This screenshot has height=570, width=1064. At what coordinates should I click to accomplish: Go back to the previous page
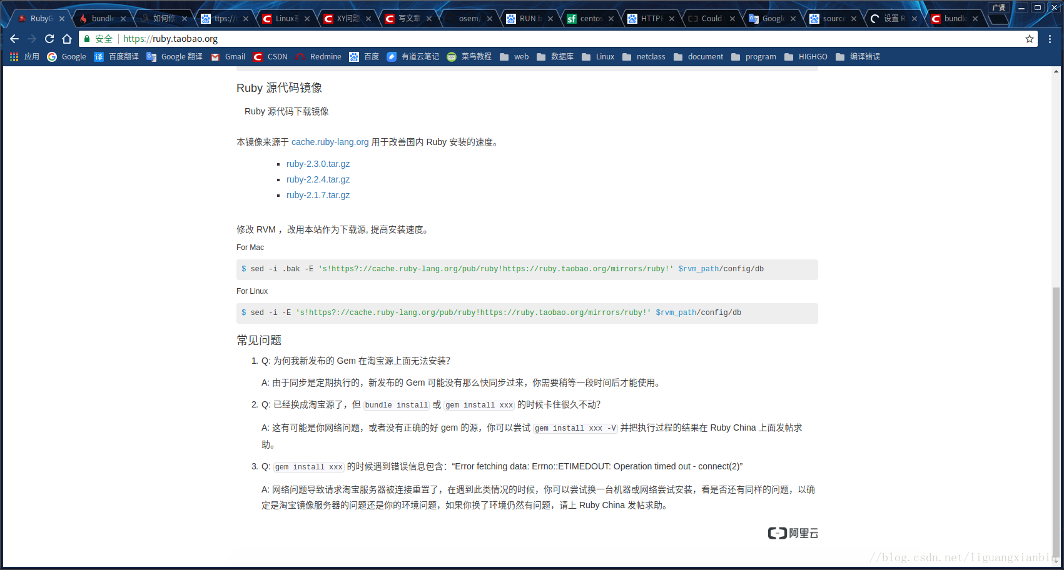tap(14, 39)
